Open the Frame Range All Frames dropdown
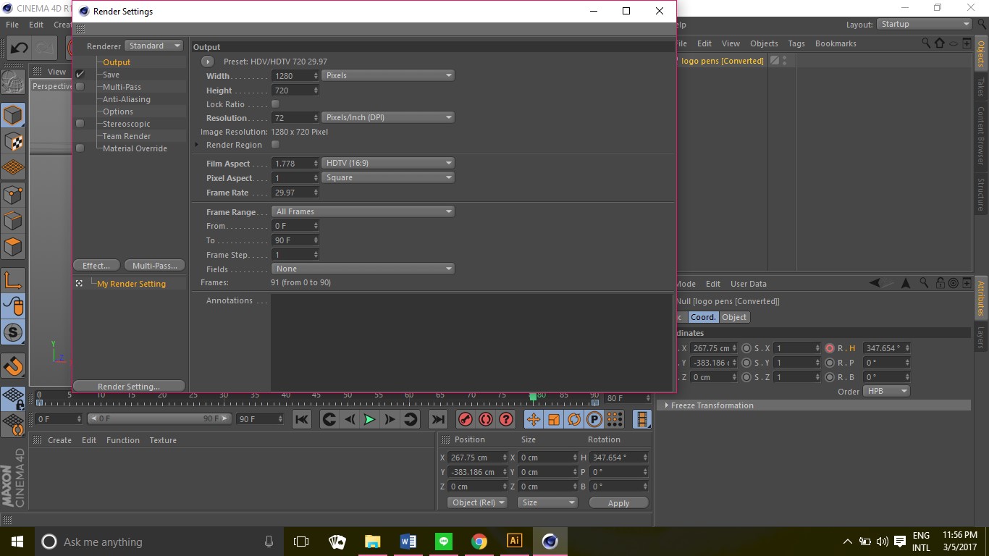The width and height of the screenshot is (989, 556). click(x=363, y=211)
